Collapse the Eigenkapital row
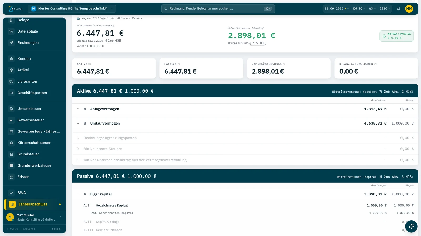The height and width of the screenshot is (236, 421). 78,194
